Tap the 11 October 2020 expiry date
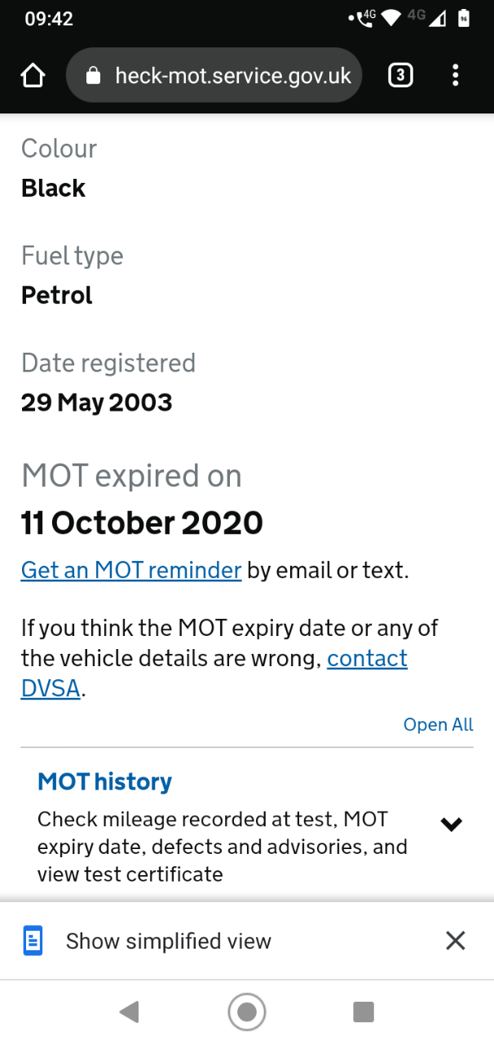Viewport: 494px width, 1045px height. (x=142, y=522)
